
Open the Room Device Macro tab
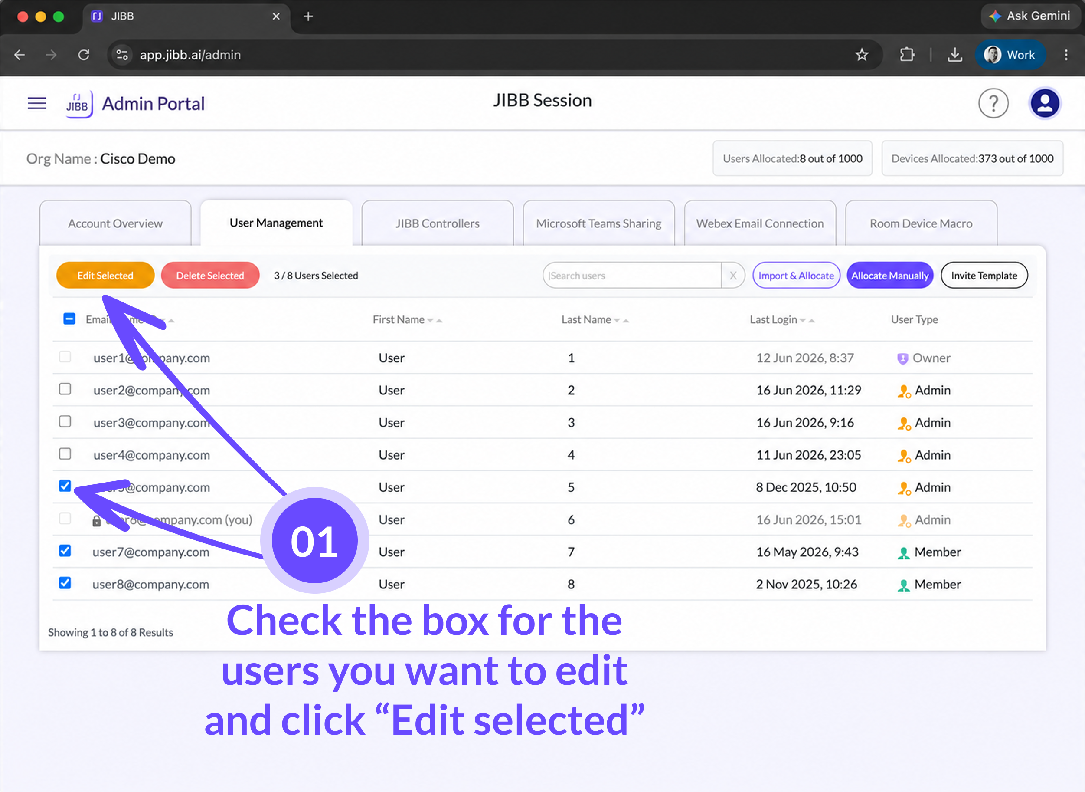point(921,223)
